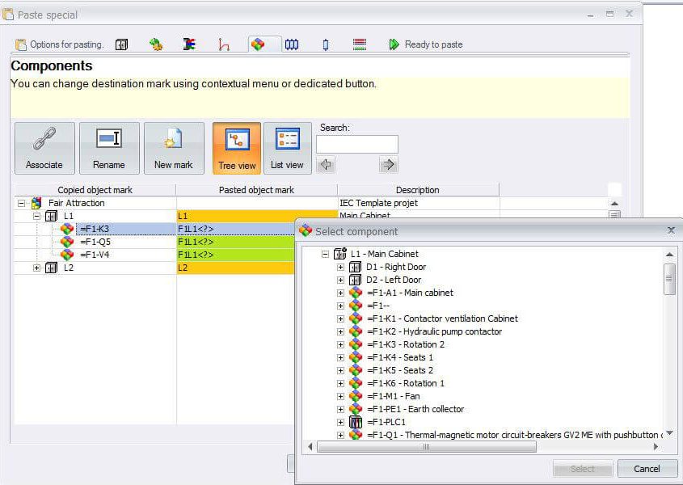Click the red-green striped lines icon step

360,44
